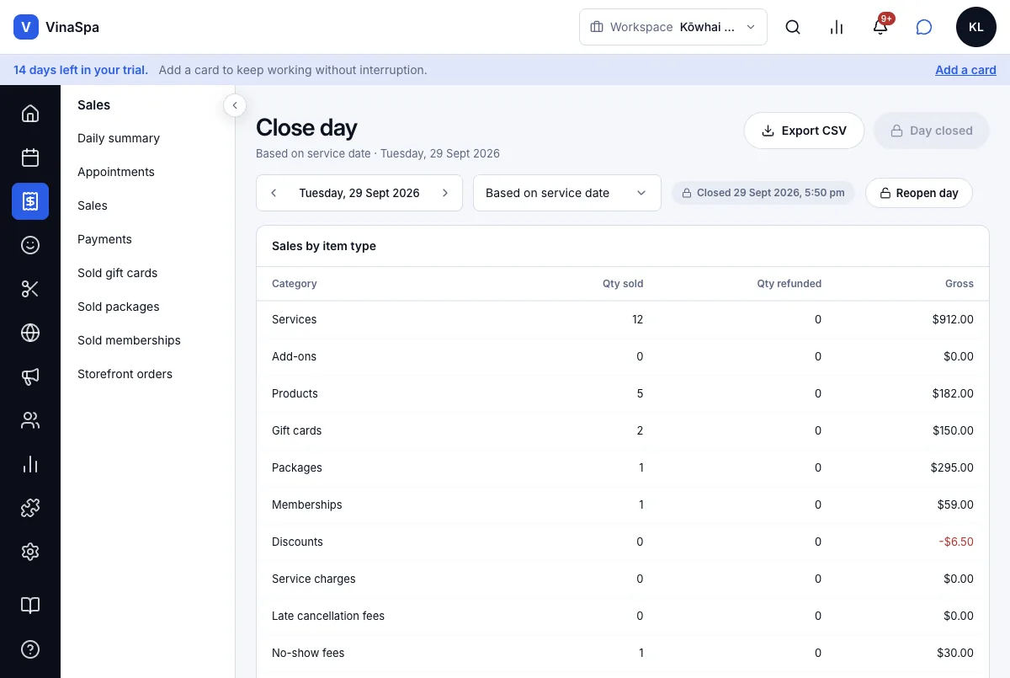Open the Sold packages menu item
This screenshot has width=1010, height=678.
pyautogui.click(x=119, y=307)
